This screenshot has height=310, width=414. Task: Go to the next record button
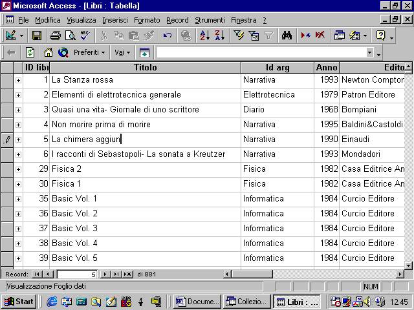pyautogui.click(x=105, y=274)
